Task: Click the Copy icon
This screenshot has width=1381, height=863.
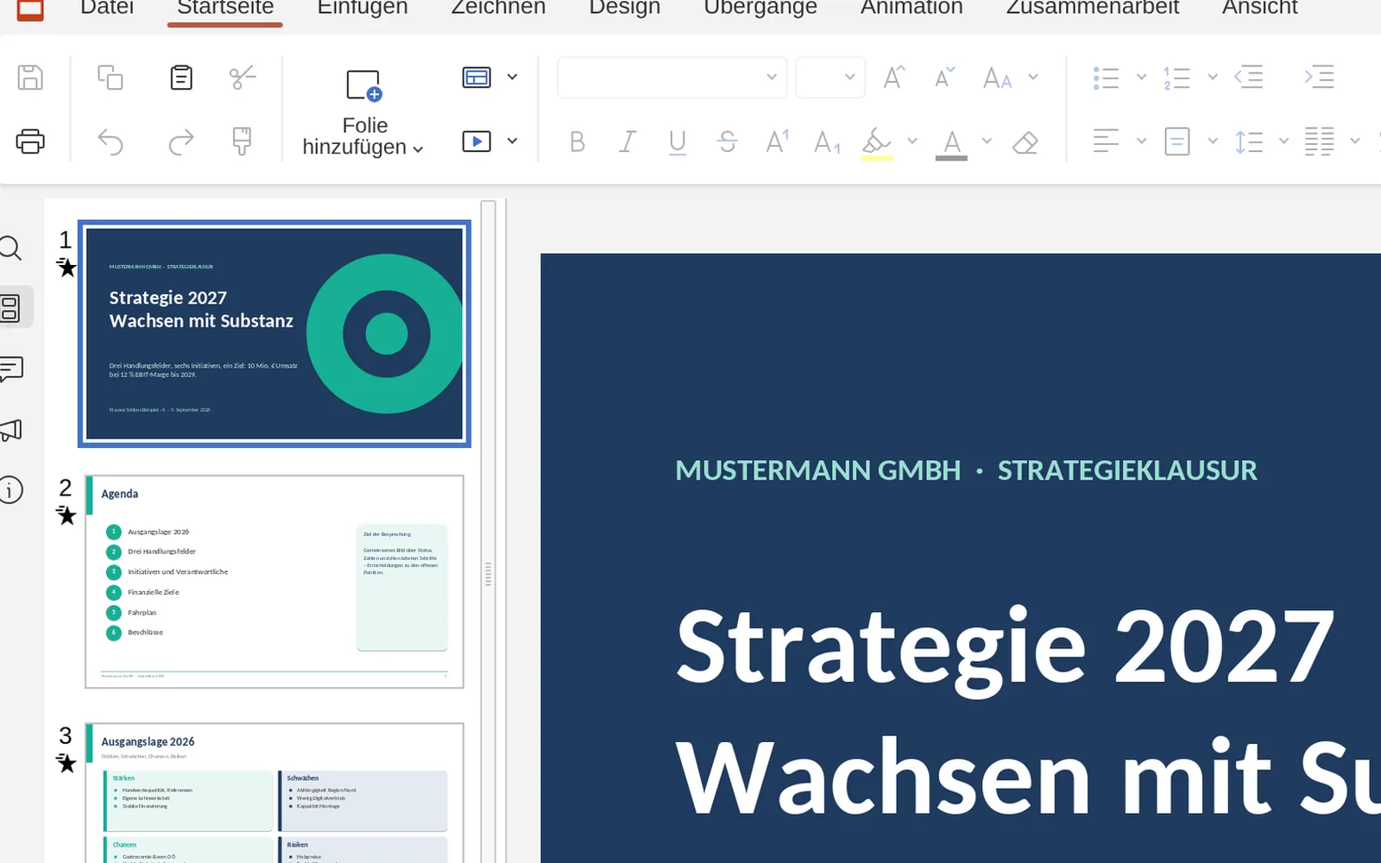Action: click(110, 78)
